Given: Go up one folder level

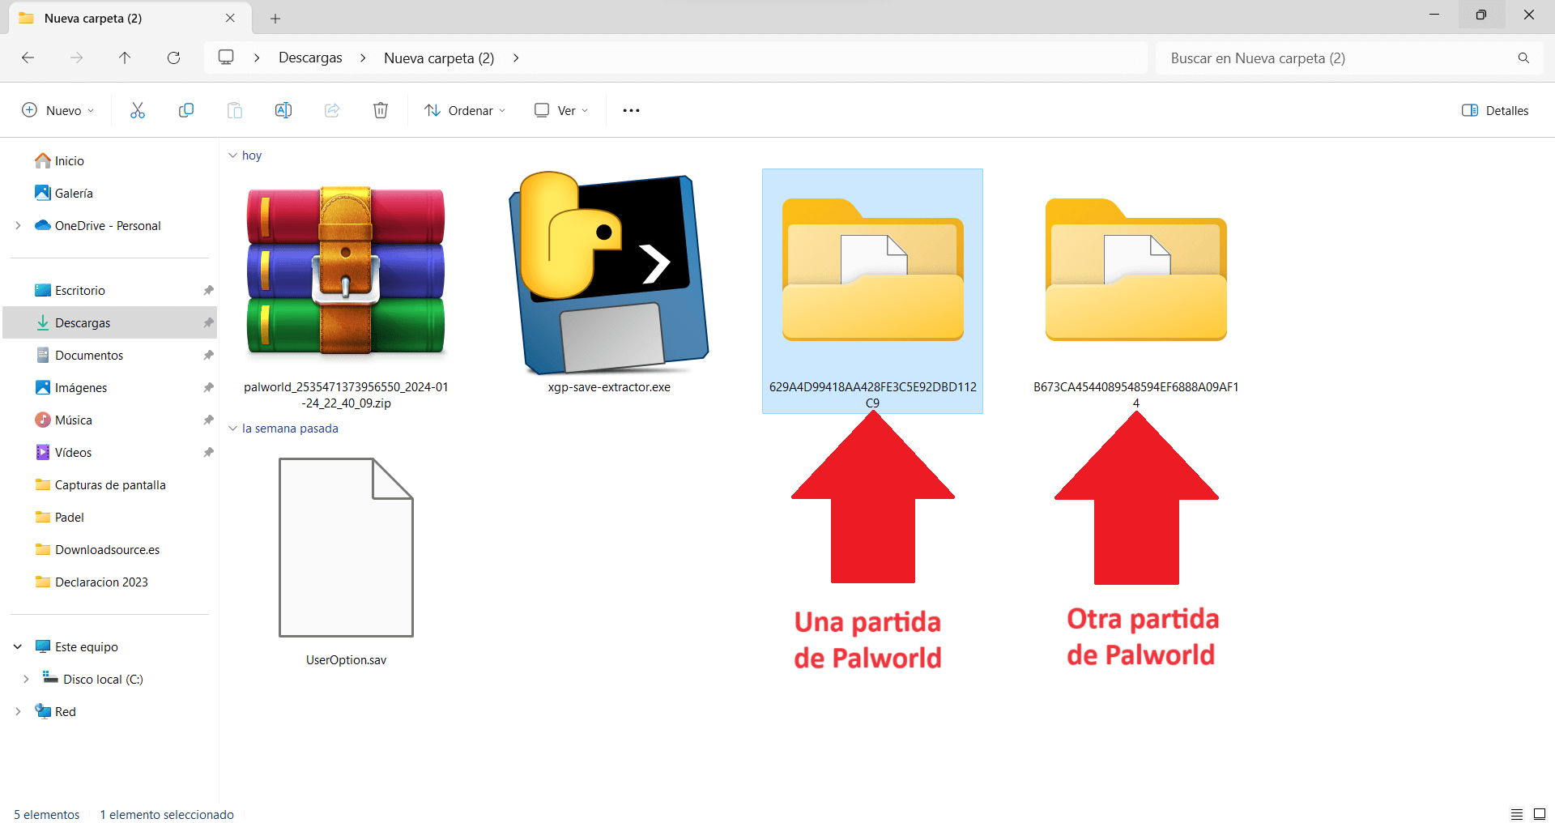Looking at the screenshot, I should tap(125, 58).
